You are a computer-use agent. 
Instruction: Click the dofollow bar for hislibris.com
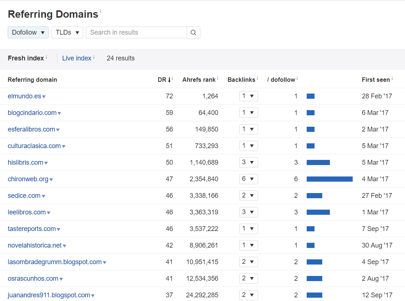pyautogui.click(x=318, y=162)
